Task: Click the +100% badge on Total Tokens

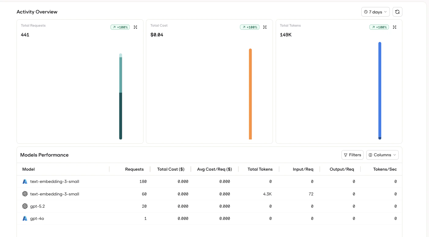Action: tap(379, 27)
